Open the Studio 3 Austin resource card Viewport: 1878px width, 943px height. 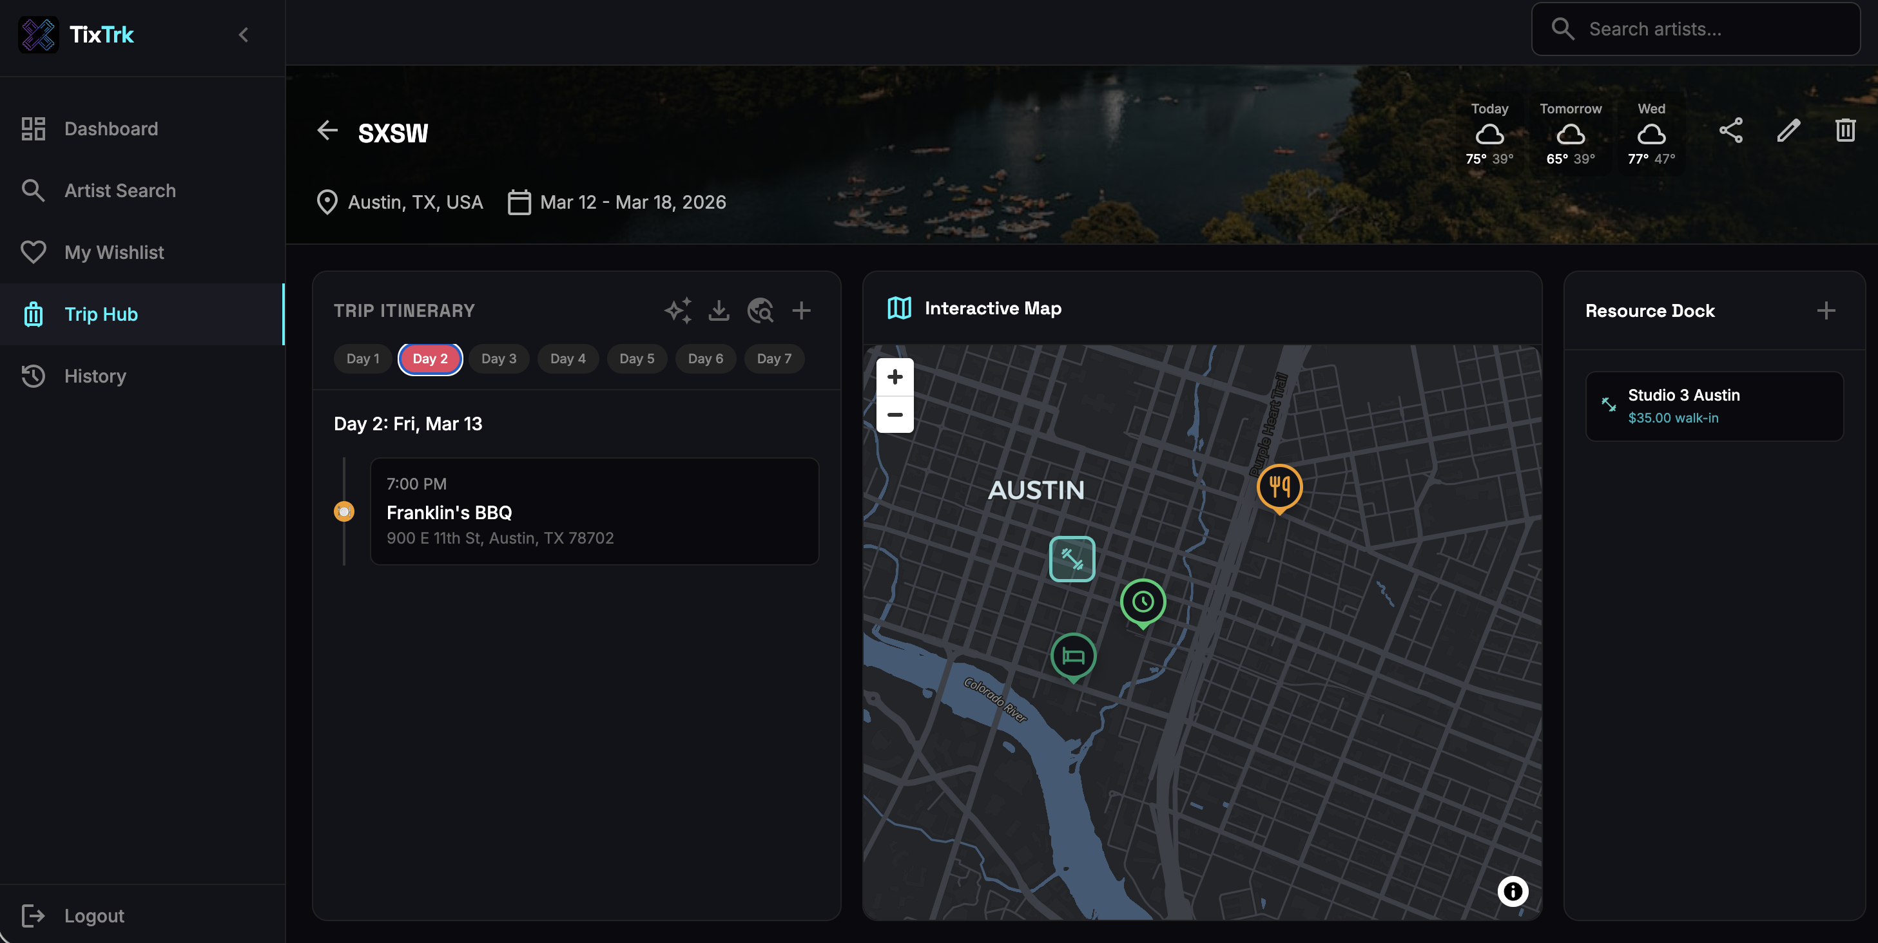[x=1715, y=406]
